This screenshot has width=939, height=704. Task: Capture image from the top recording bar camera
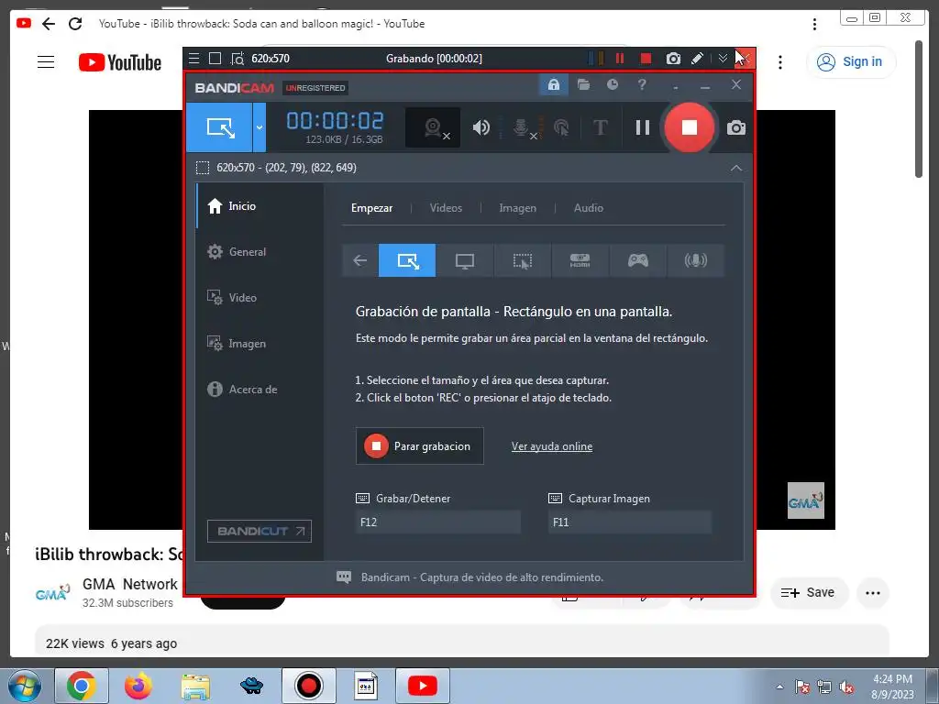673,58
